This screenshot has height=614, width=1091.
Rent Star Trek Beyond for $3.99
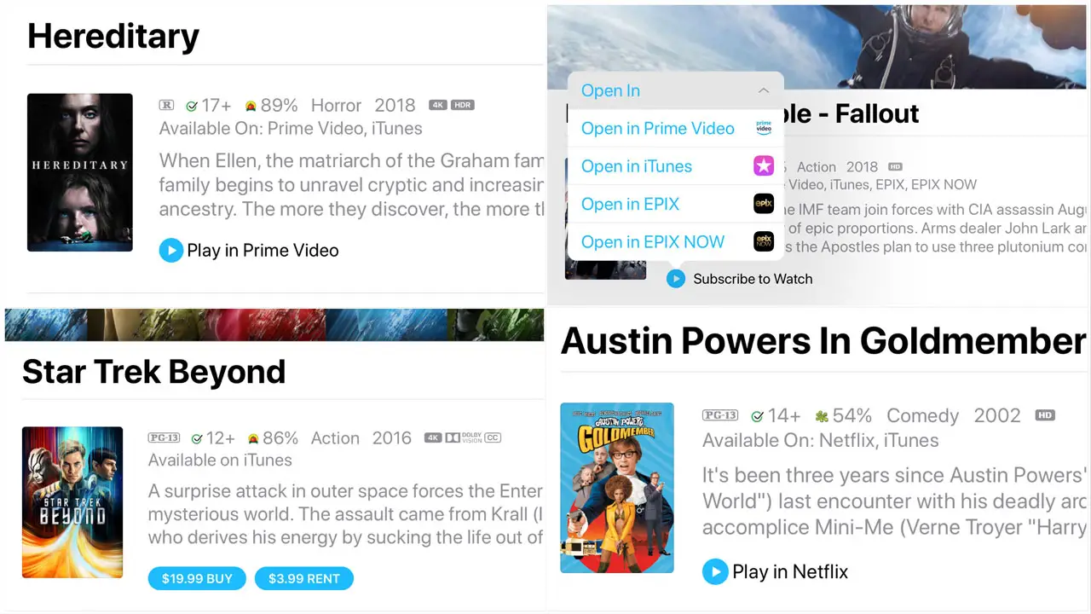click(304, 578)
